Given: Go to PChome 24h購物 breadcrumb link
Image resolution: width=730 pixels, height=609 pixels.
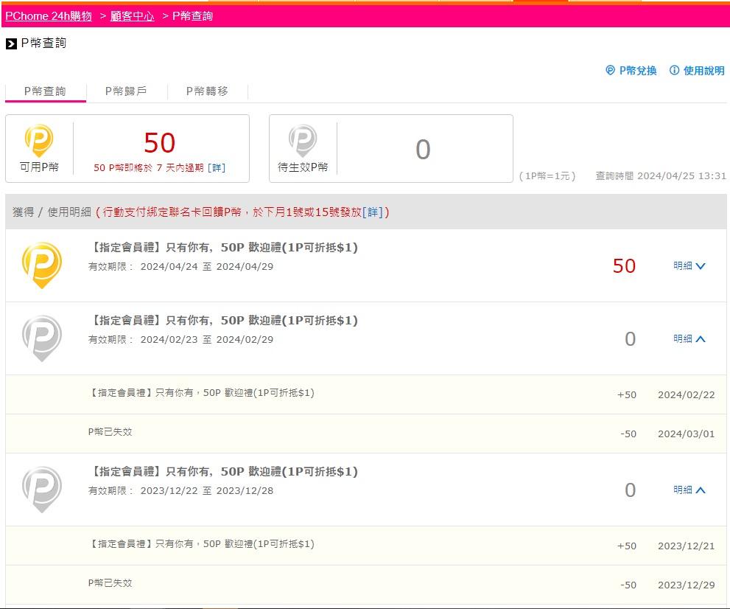Looking at the screenshot, I should coord(49,16).
